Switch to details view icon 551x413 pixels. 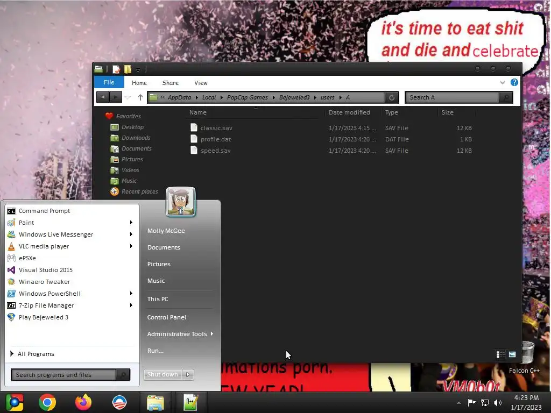coord(500,355)
